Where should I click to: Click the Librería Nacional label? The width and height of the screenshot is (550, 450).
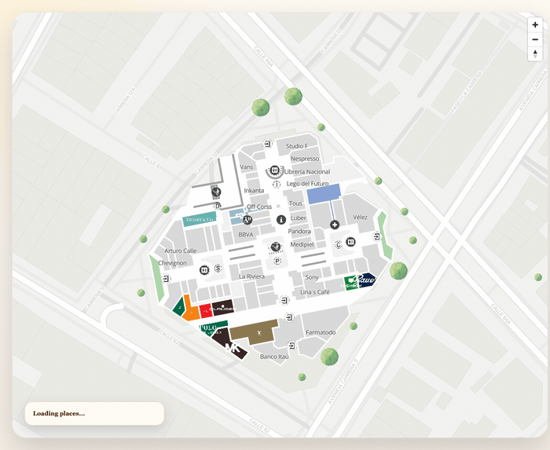pyautogui.click(x=307, y=172)
